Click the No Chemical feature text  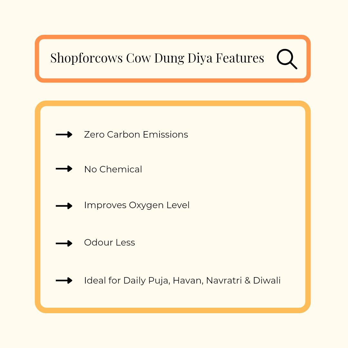[113, 169]
